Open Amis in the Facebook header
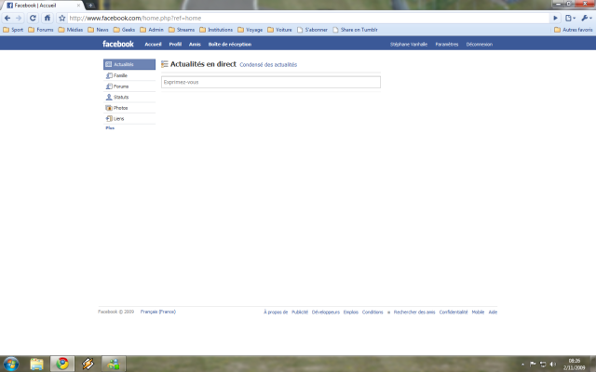This screenshot has width=596, height=372. click(x=195, y=45)
